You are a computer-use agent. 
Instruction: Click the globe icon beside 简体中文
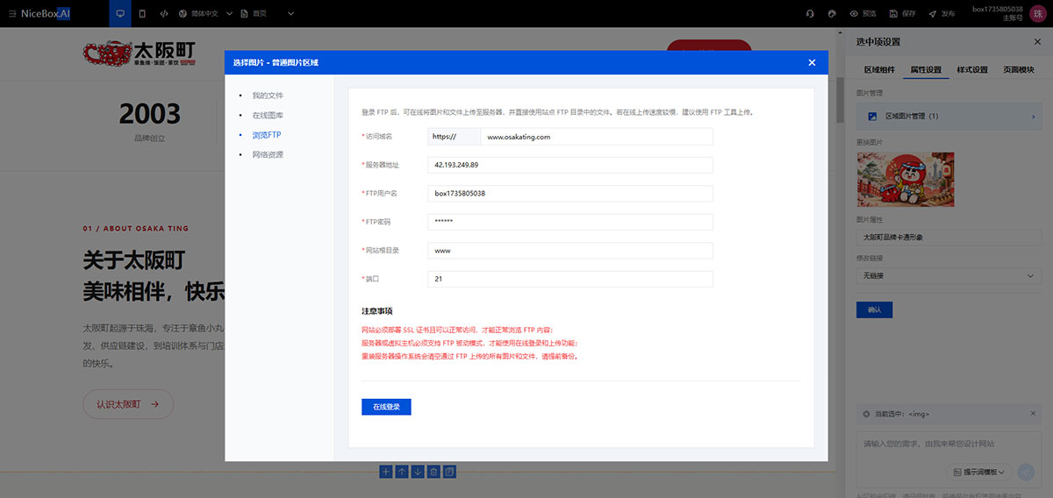(x=183, y=14)
